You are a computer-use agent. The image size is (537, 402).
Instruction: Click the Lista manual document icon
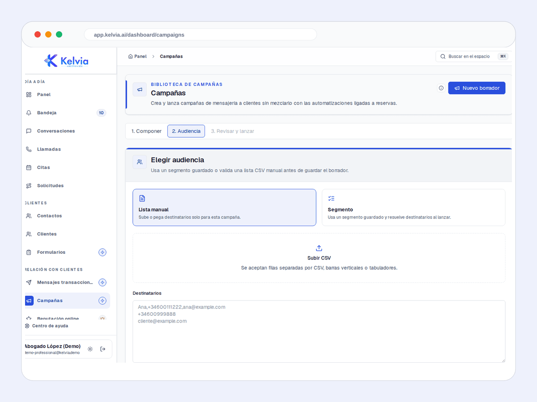142,198
